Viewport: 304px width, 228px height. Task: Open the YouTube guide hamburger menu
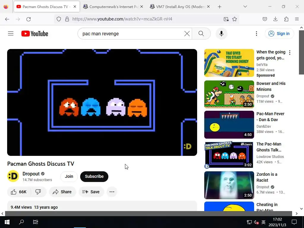(11, 34)
